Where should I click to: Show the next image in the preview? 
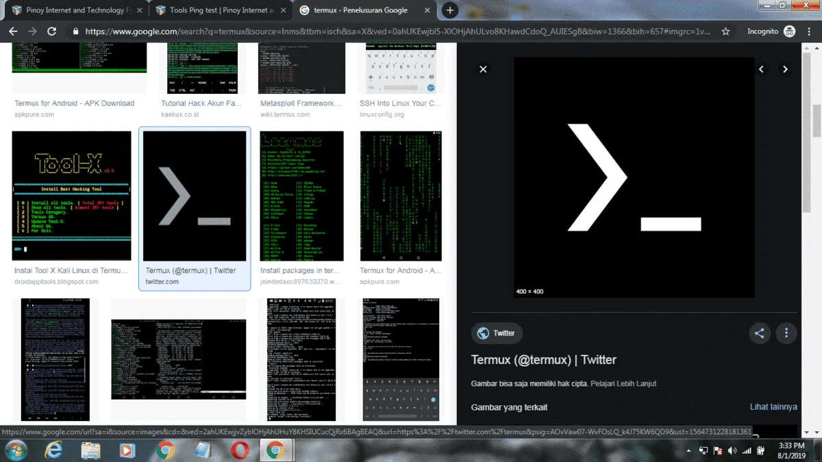(x=785, y=69)
